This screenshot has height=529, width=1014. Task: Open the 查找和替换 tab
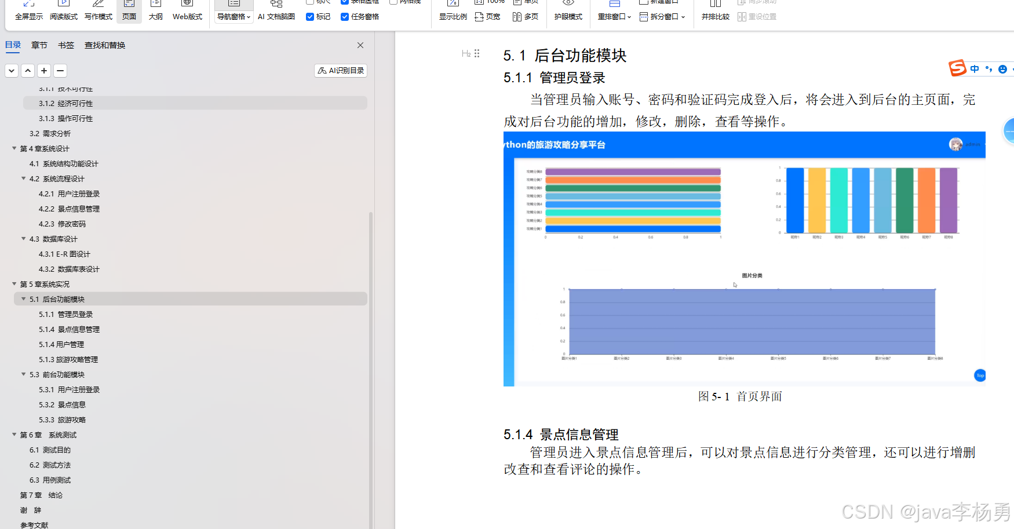pyautogui.click(x=105, y=45)
